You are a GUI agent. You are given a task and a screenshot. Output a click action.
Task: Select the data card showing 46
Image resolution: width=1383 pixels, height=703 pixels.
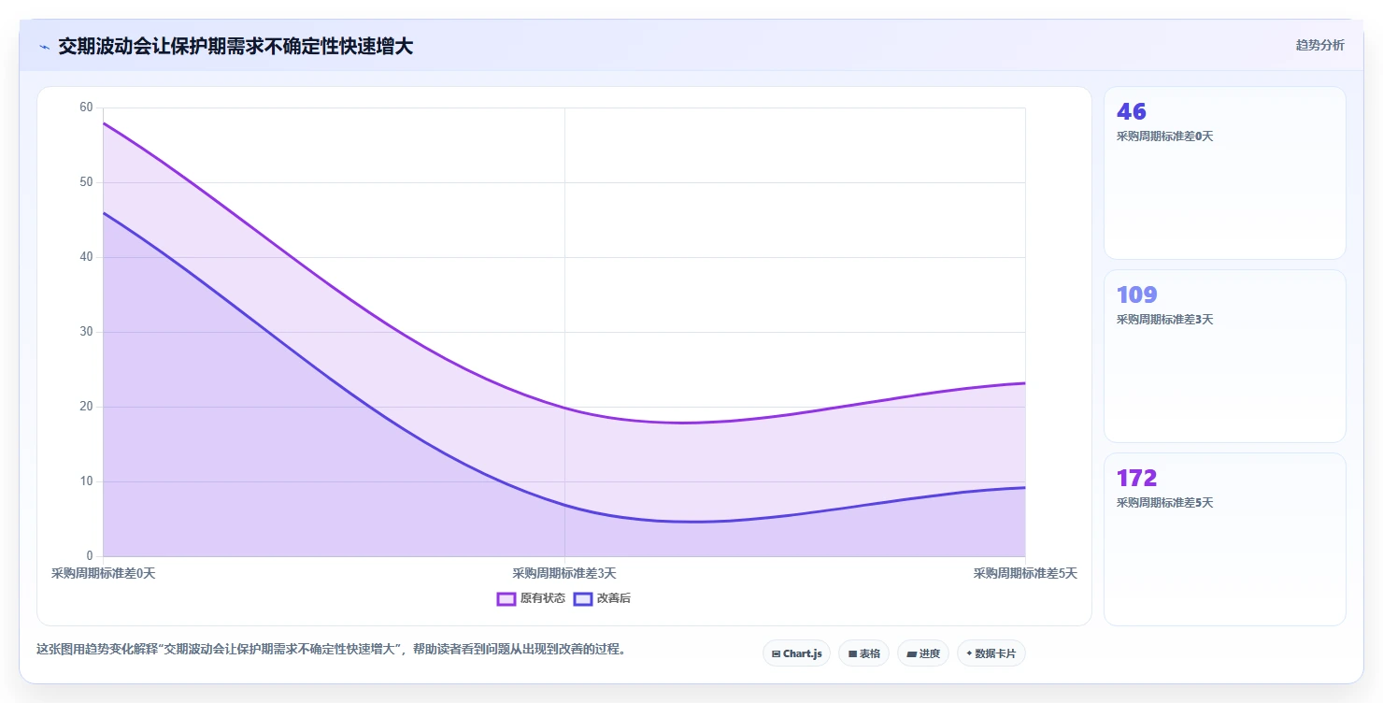pyautogui.click(x=1225, y=173)
